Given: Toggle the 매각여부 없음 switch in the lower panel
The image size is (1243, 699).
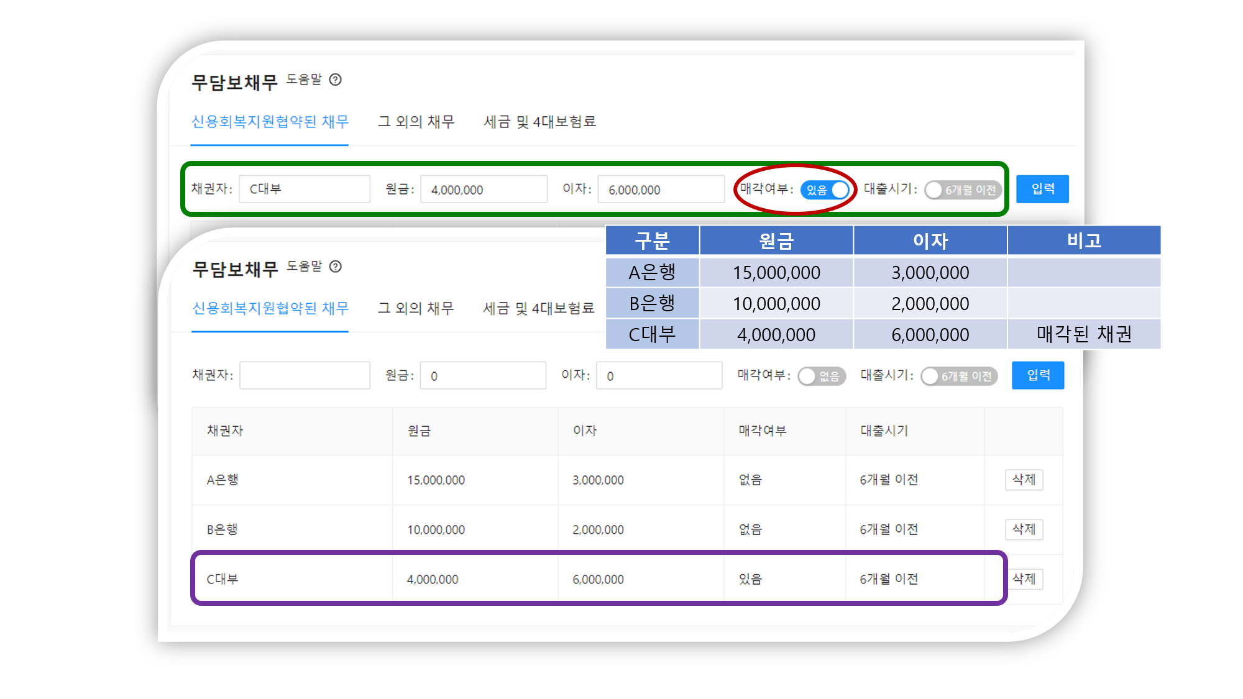Looking at the screenshot, I should click(x=822, y=376).
